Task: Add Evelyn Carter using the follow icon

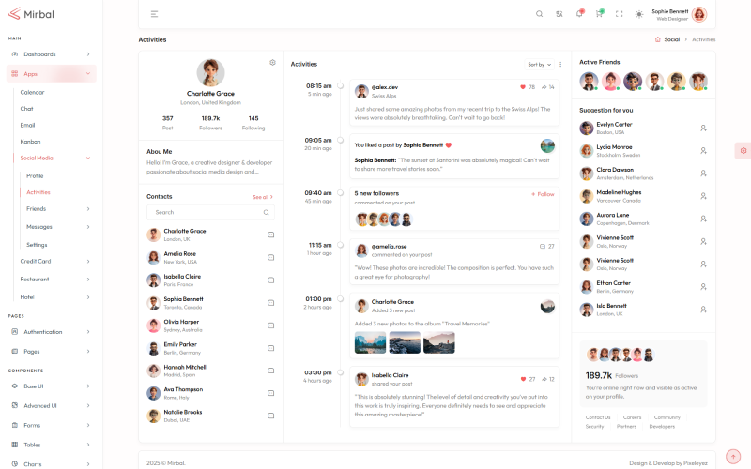Action: pos(703,128)
